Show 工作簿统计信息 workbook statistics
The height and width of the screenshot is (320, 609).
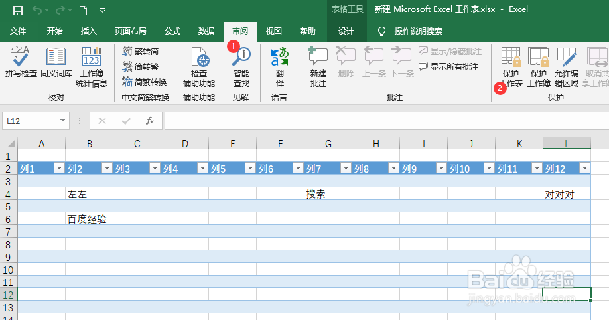tap(92, 67)
